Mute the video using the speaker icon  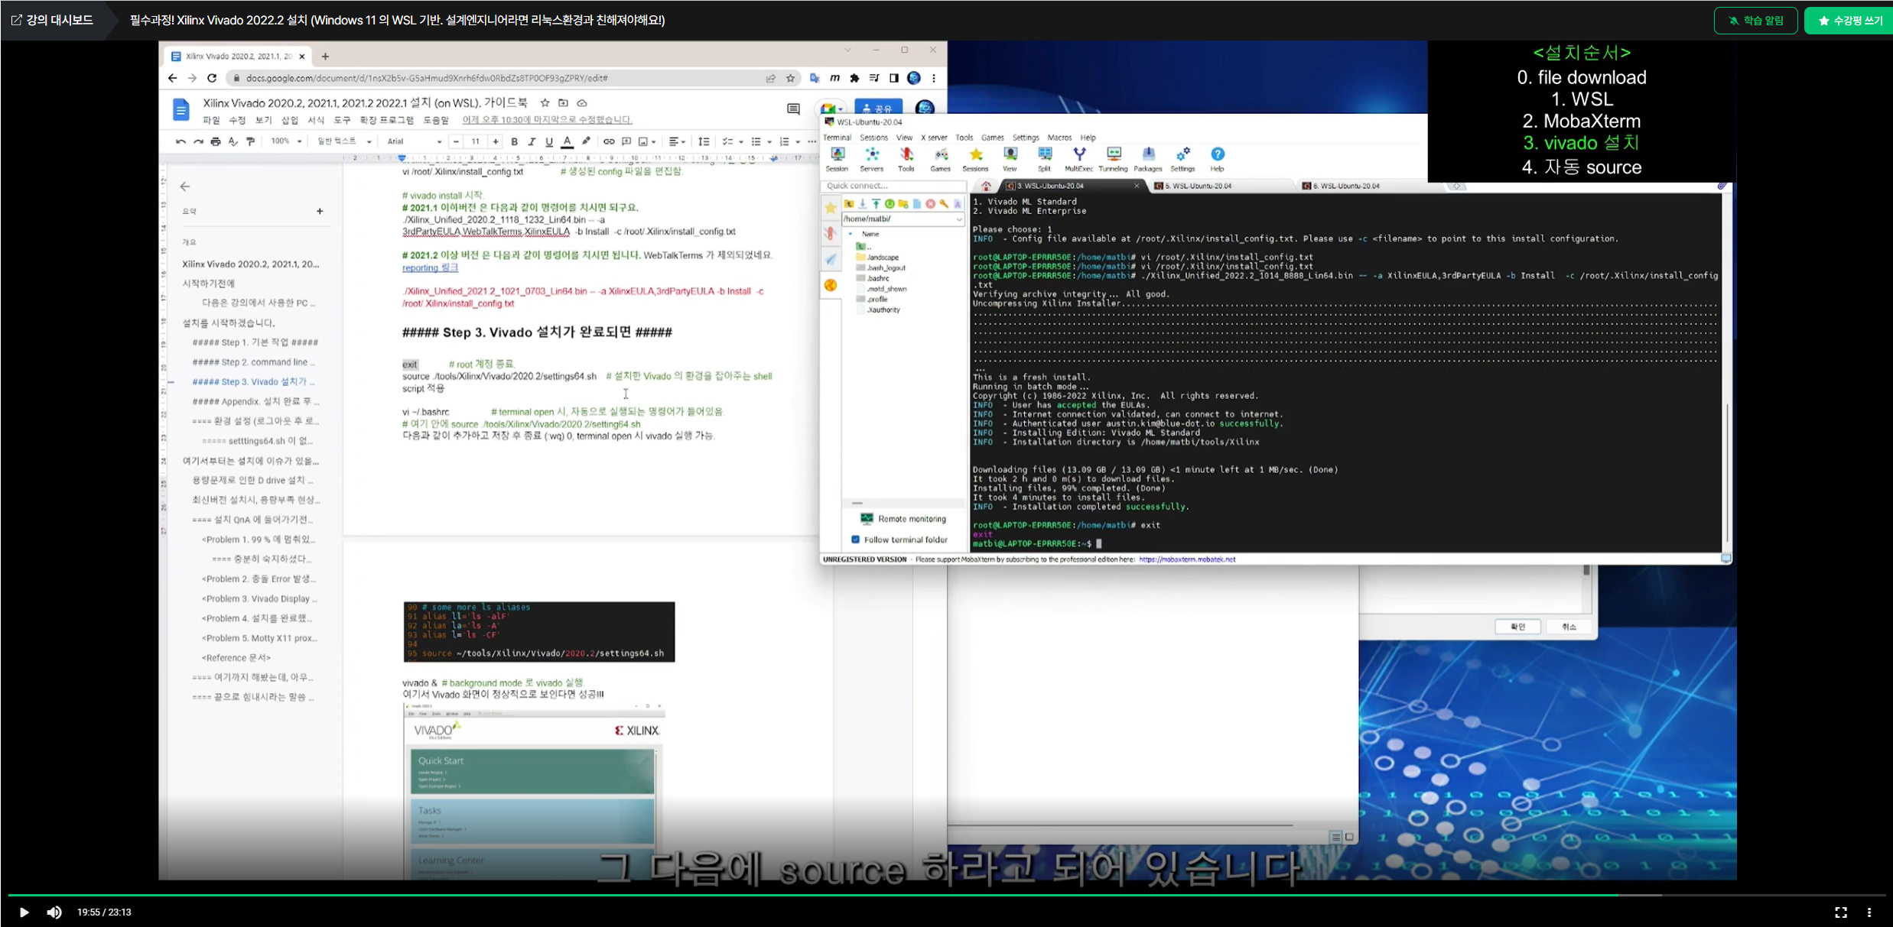(x=54, y=912)
